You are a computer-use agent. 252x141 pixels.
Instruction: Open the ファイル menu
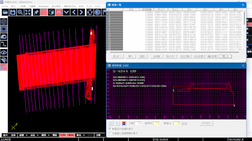point(5,6)
